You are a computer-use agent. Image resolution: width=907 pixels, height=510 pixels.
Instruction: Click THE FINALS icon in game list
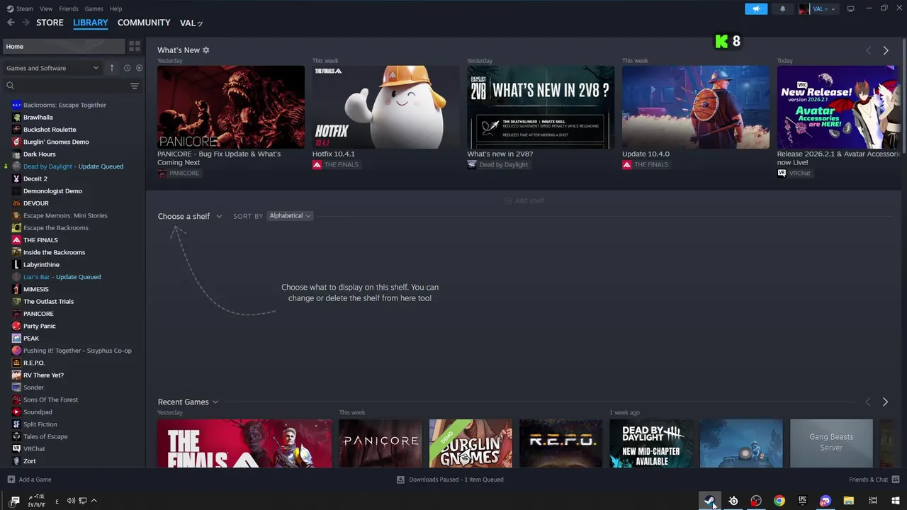click(16, 240)
